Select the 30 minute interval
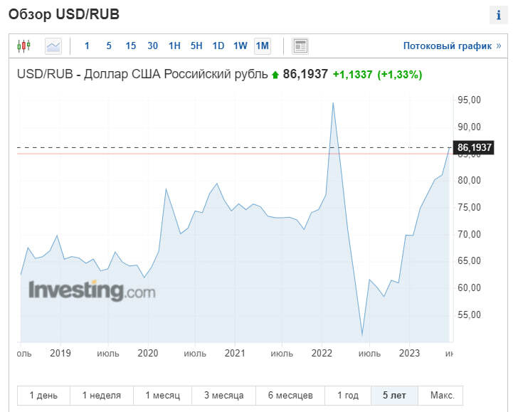 [x=152, y=46]
